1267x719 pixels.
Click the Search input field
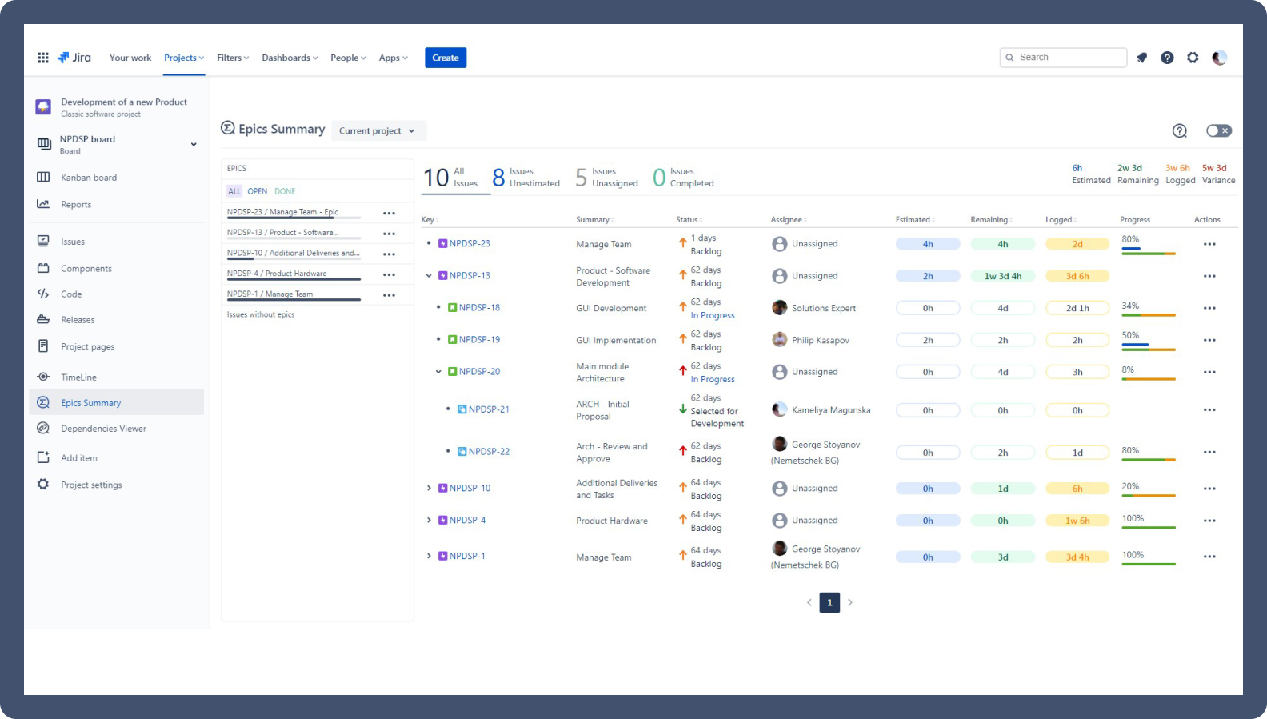pos(1063,58)
